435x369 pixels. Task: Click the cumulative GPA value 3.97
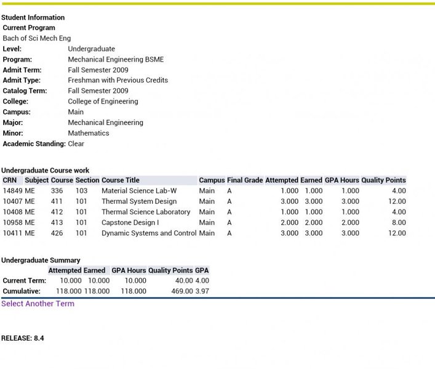click(x=202, y=291)
